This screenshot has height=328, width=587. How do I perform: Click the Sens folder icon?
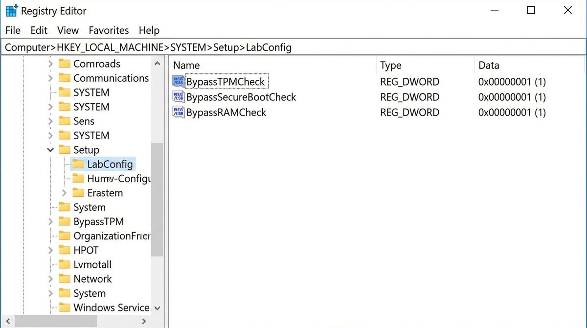65,121
